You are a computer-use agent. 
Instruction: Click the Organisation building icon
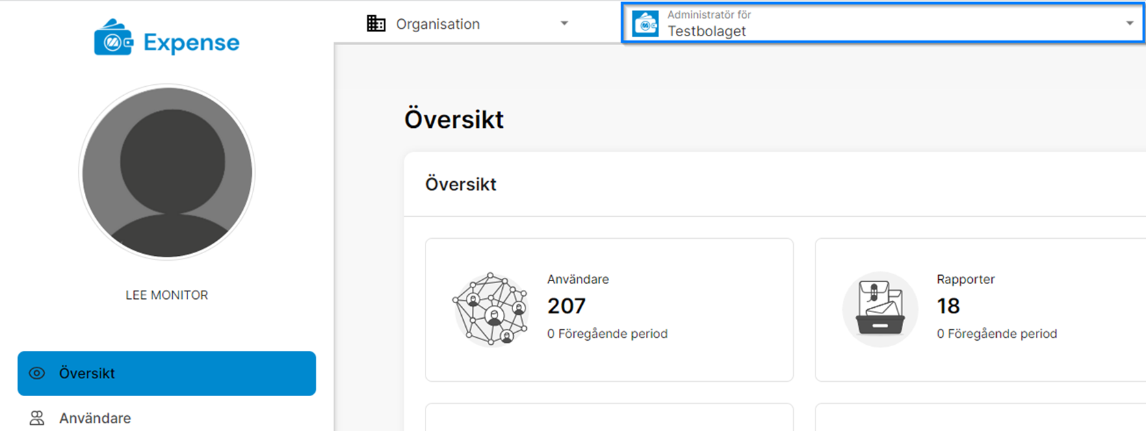coord(376,24)
